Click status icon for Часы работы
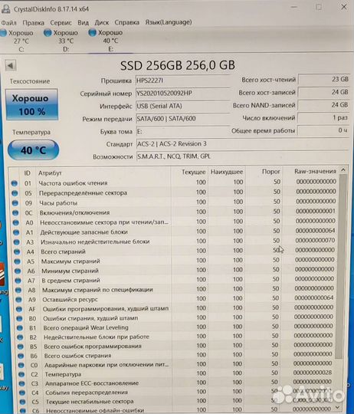 (x=15, y=202)
